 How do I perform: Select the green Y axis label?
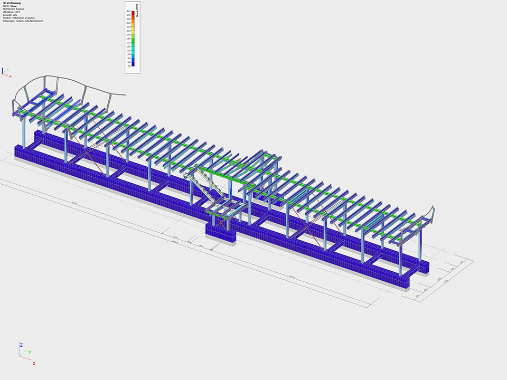(x=30, y=352)
